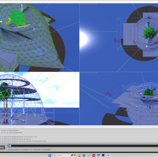
Task: Select log line 'Starting Workload 1 of 10, Iteration 1 of 1'
Action: pyautogui.click(x=24, y=137)
